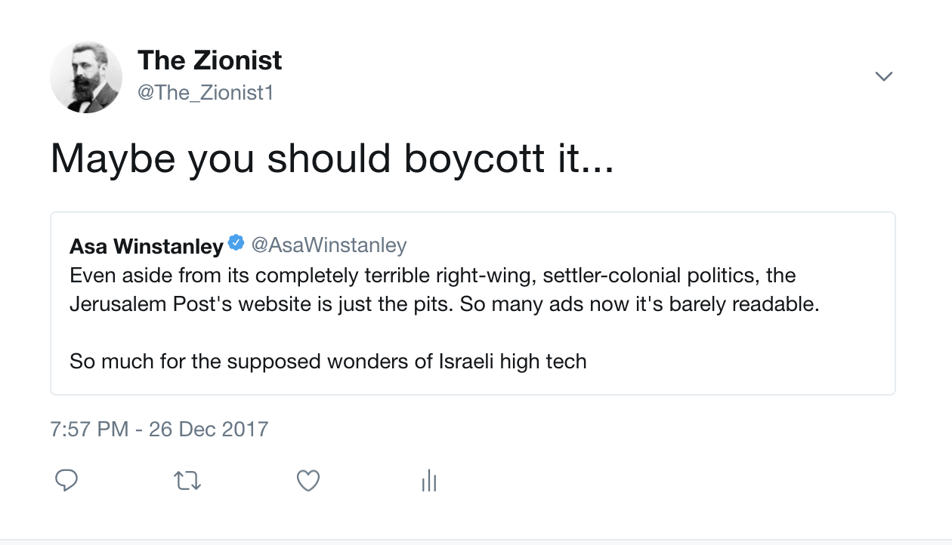Click the Asa Winstanley author name
The width and height of the screenshot is (952, 545).
147,245
